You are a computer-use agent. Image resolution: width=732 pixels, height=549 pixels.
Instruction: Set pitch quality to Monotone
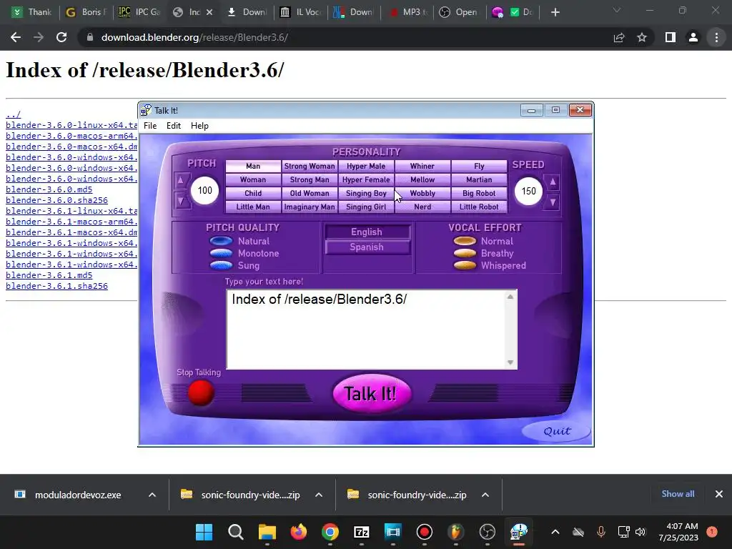(221, 253)
